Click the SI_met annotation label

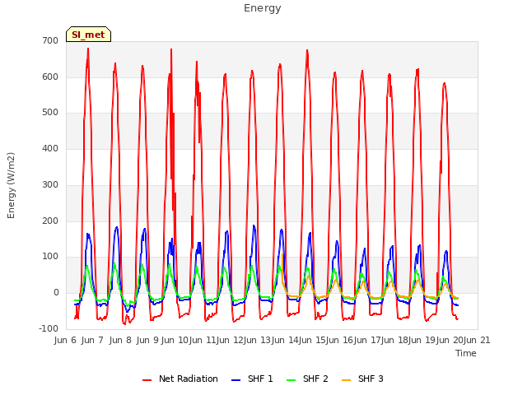88,35
